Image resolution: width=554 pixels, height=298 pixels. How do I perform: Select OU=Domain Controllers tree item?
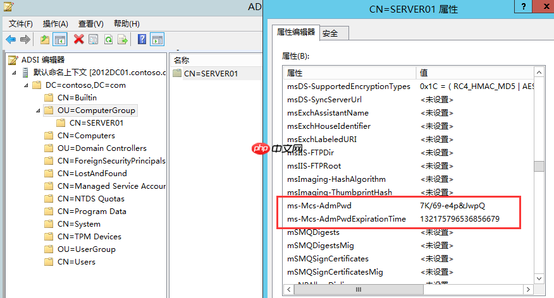click(x=102, y=148)
